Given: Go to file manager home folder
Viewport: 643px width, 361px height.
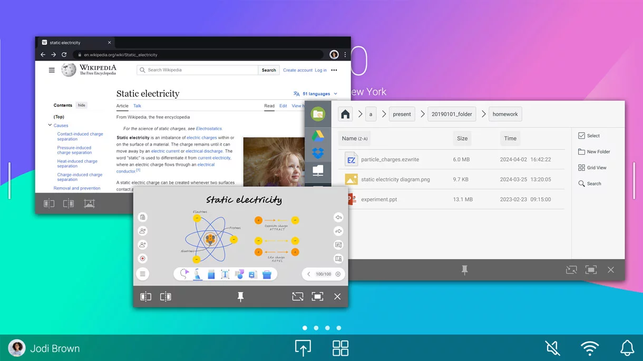Looking at the screenshot, I should tap(345, 114).
